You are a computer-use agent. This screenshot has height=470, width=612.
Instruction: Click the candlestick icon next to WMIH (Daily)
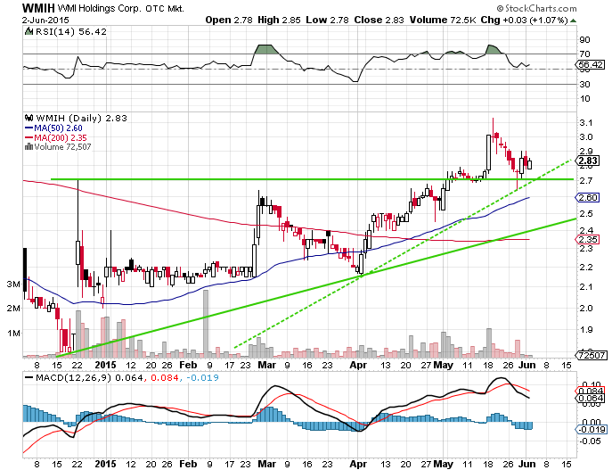[x=29, y=118]
